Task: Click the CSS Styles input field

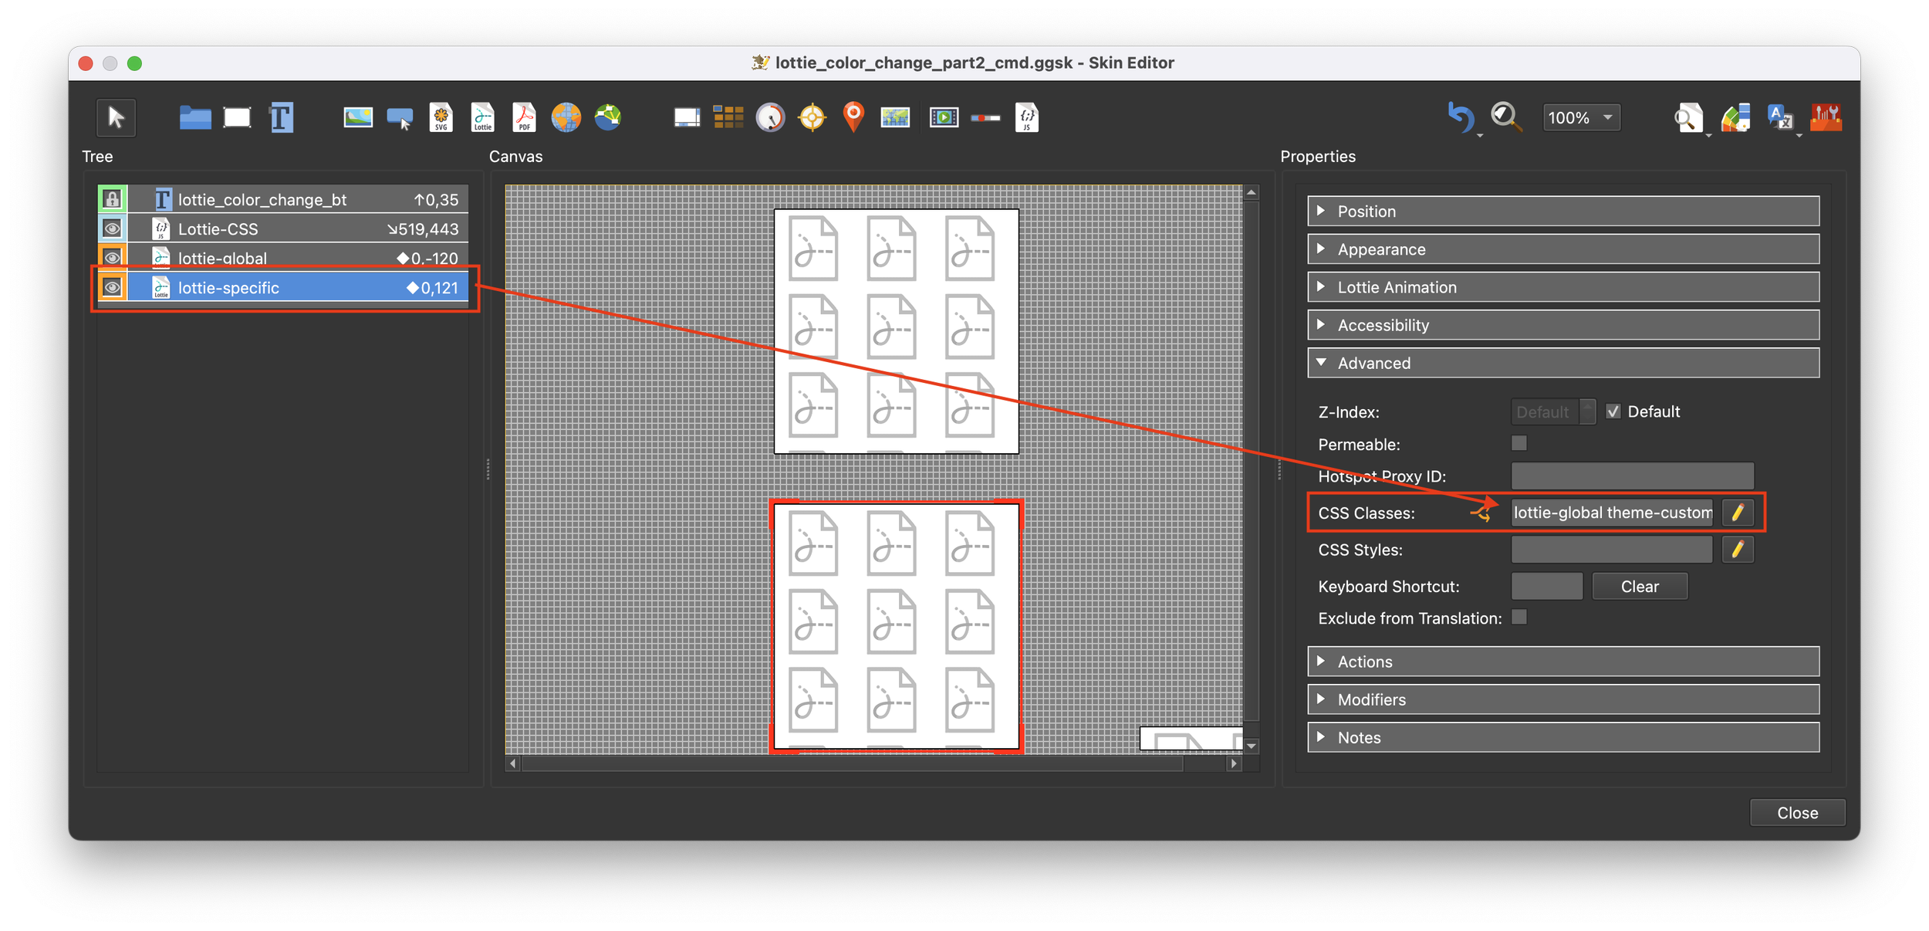Action: tap(1611, 550)
